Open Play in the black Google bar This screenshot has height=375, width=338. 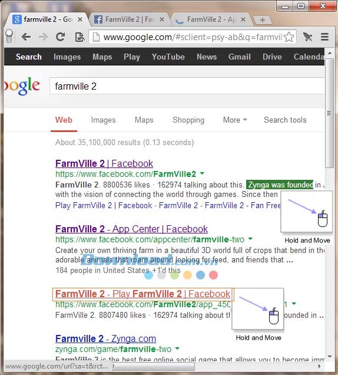click(132, 57)
